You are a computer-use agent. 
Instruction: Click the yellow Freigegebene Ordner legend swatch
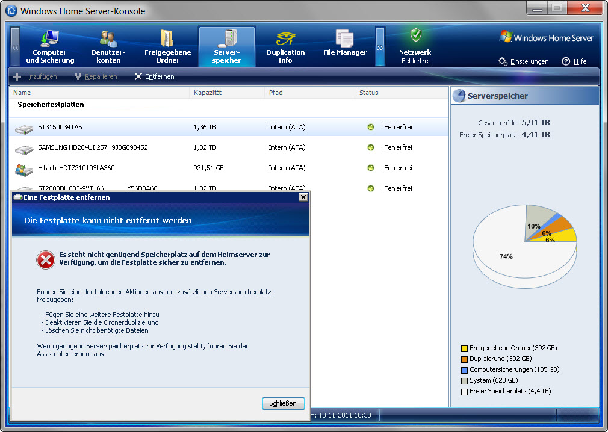pos(464,348)
